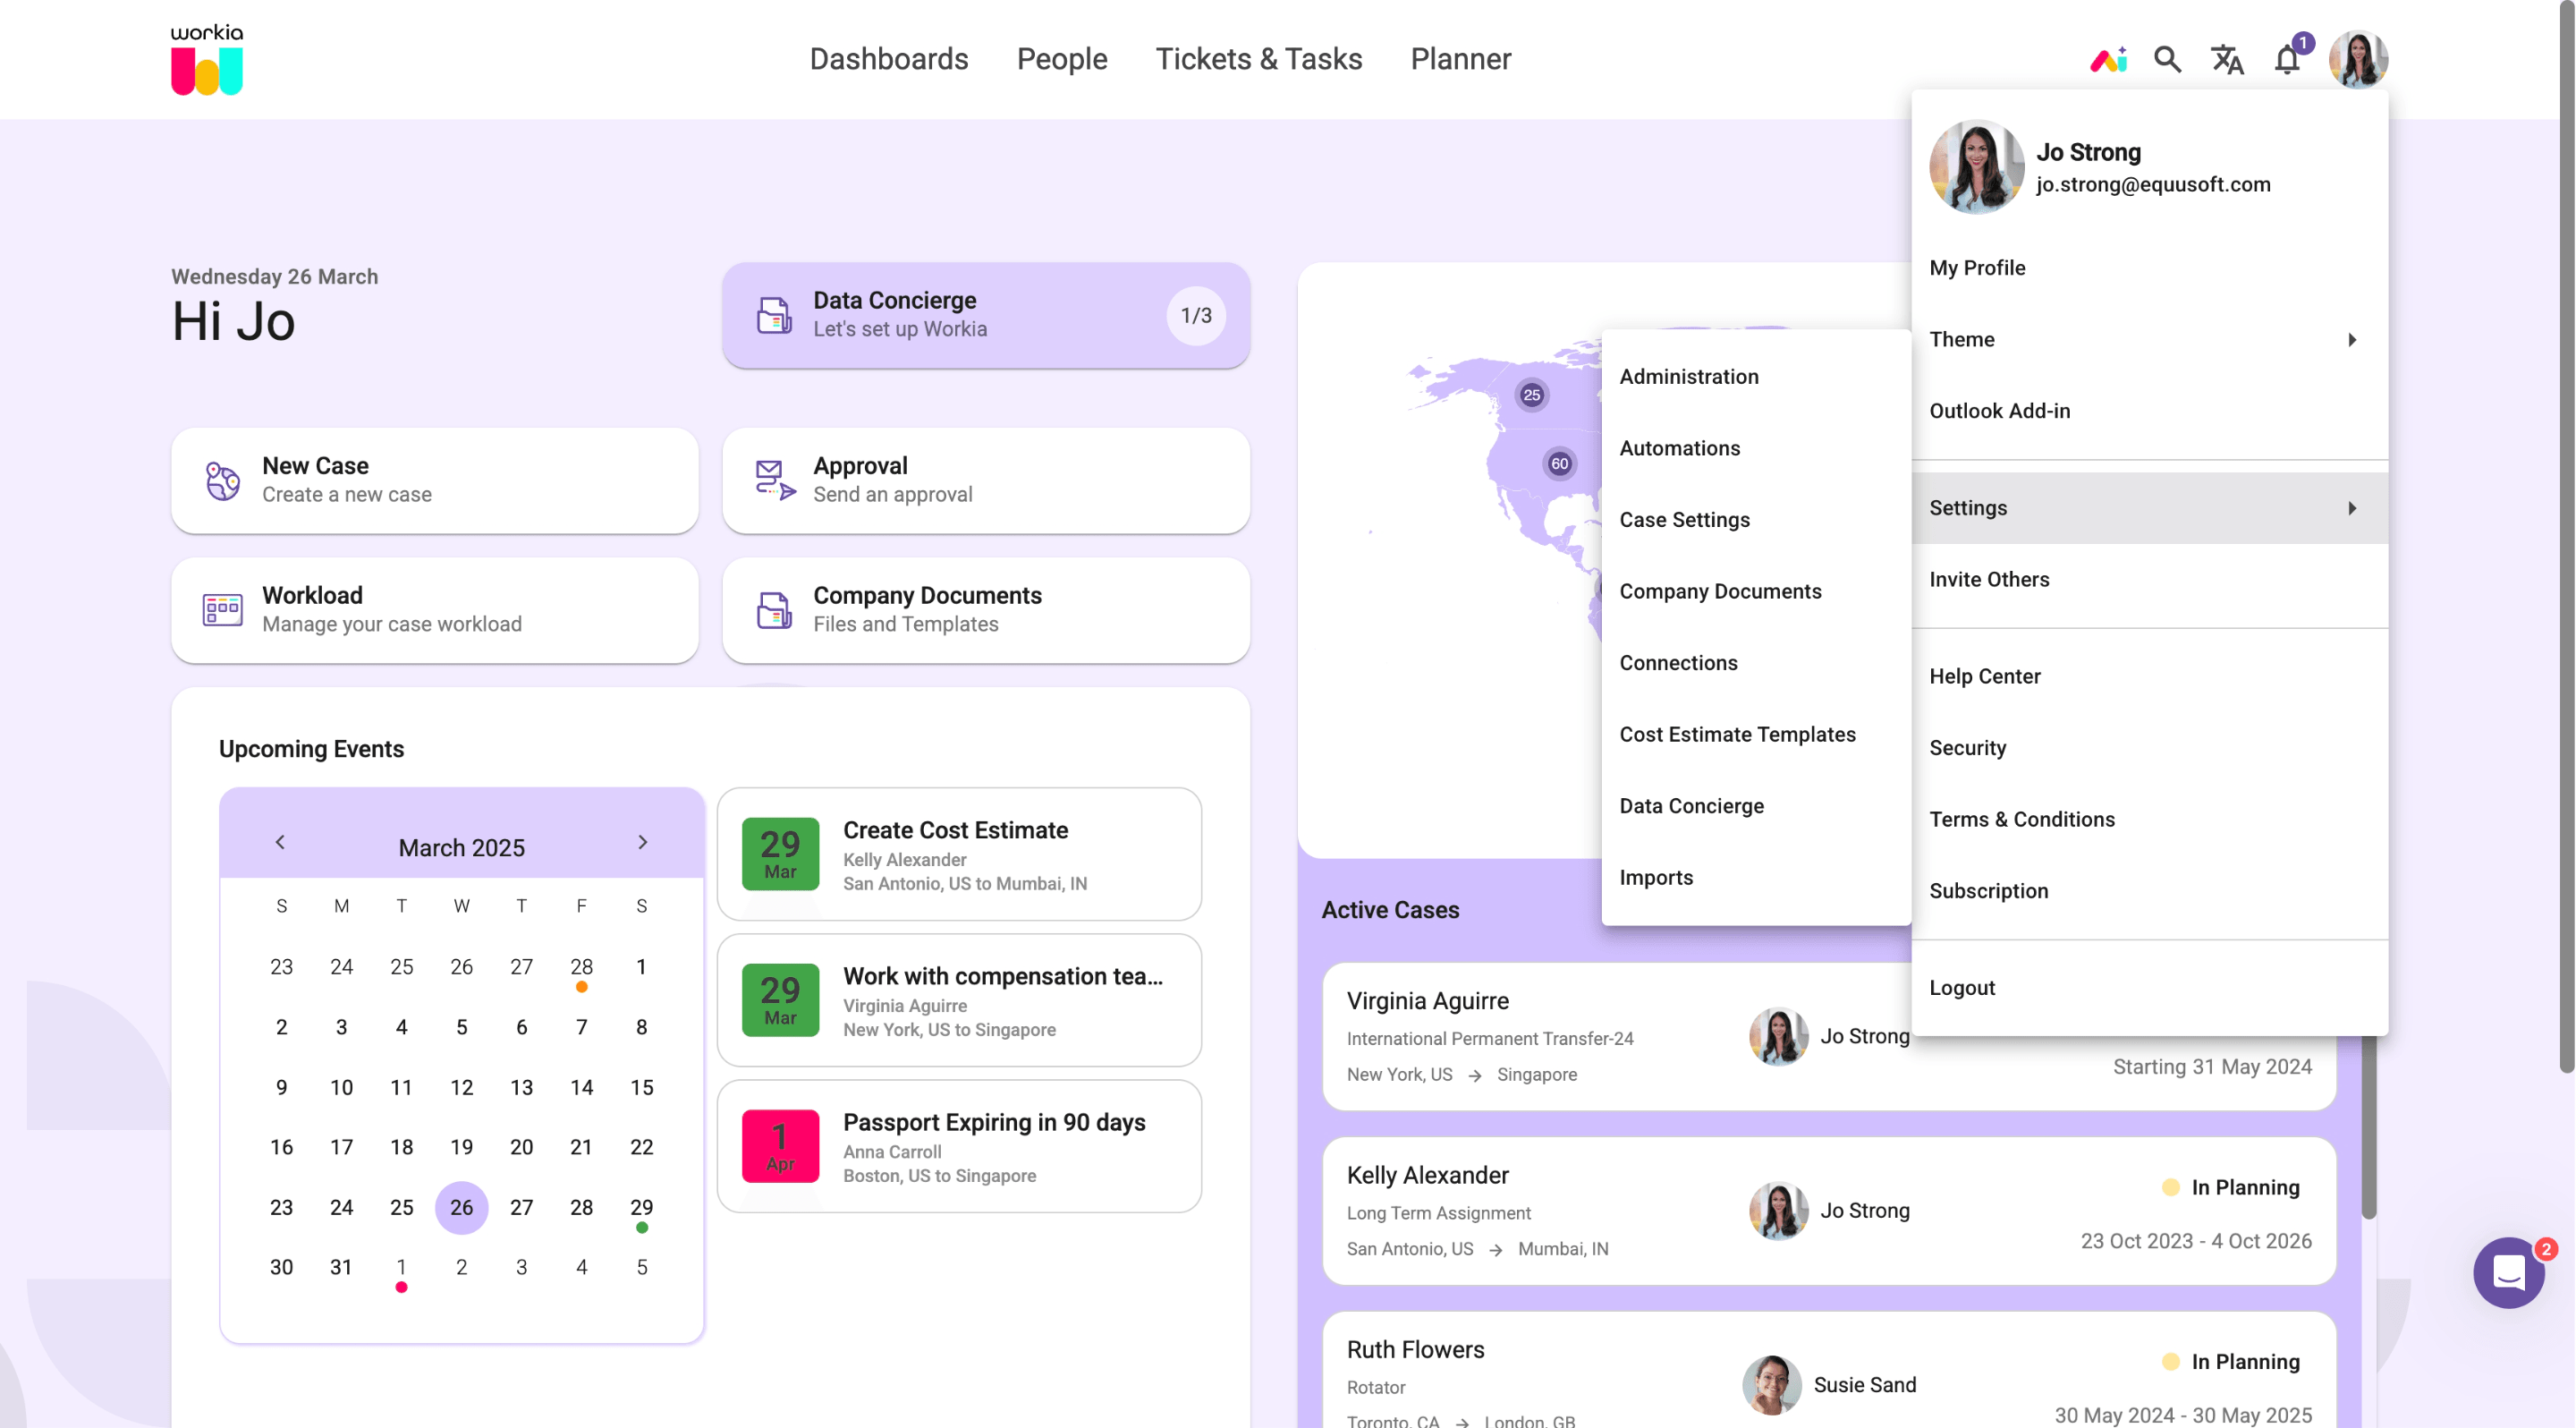2576x1428 pixels.
Task: Open the Dashboards nav item
Action: (x=888, y=59)
